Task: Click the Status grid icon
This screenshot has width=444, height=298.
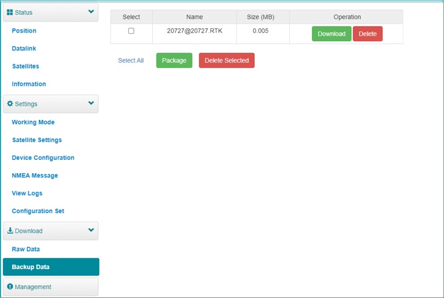Action: 10,12
